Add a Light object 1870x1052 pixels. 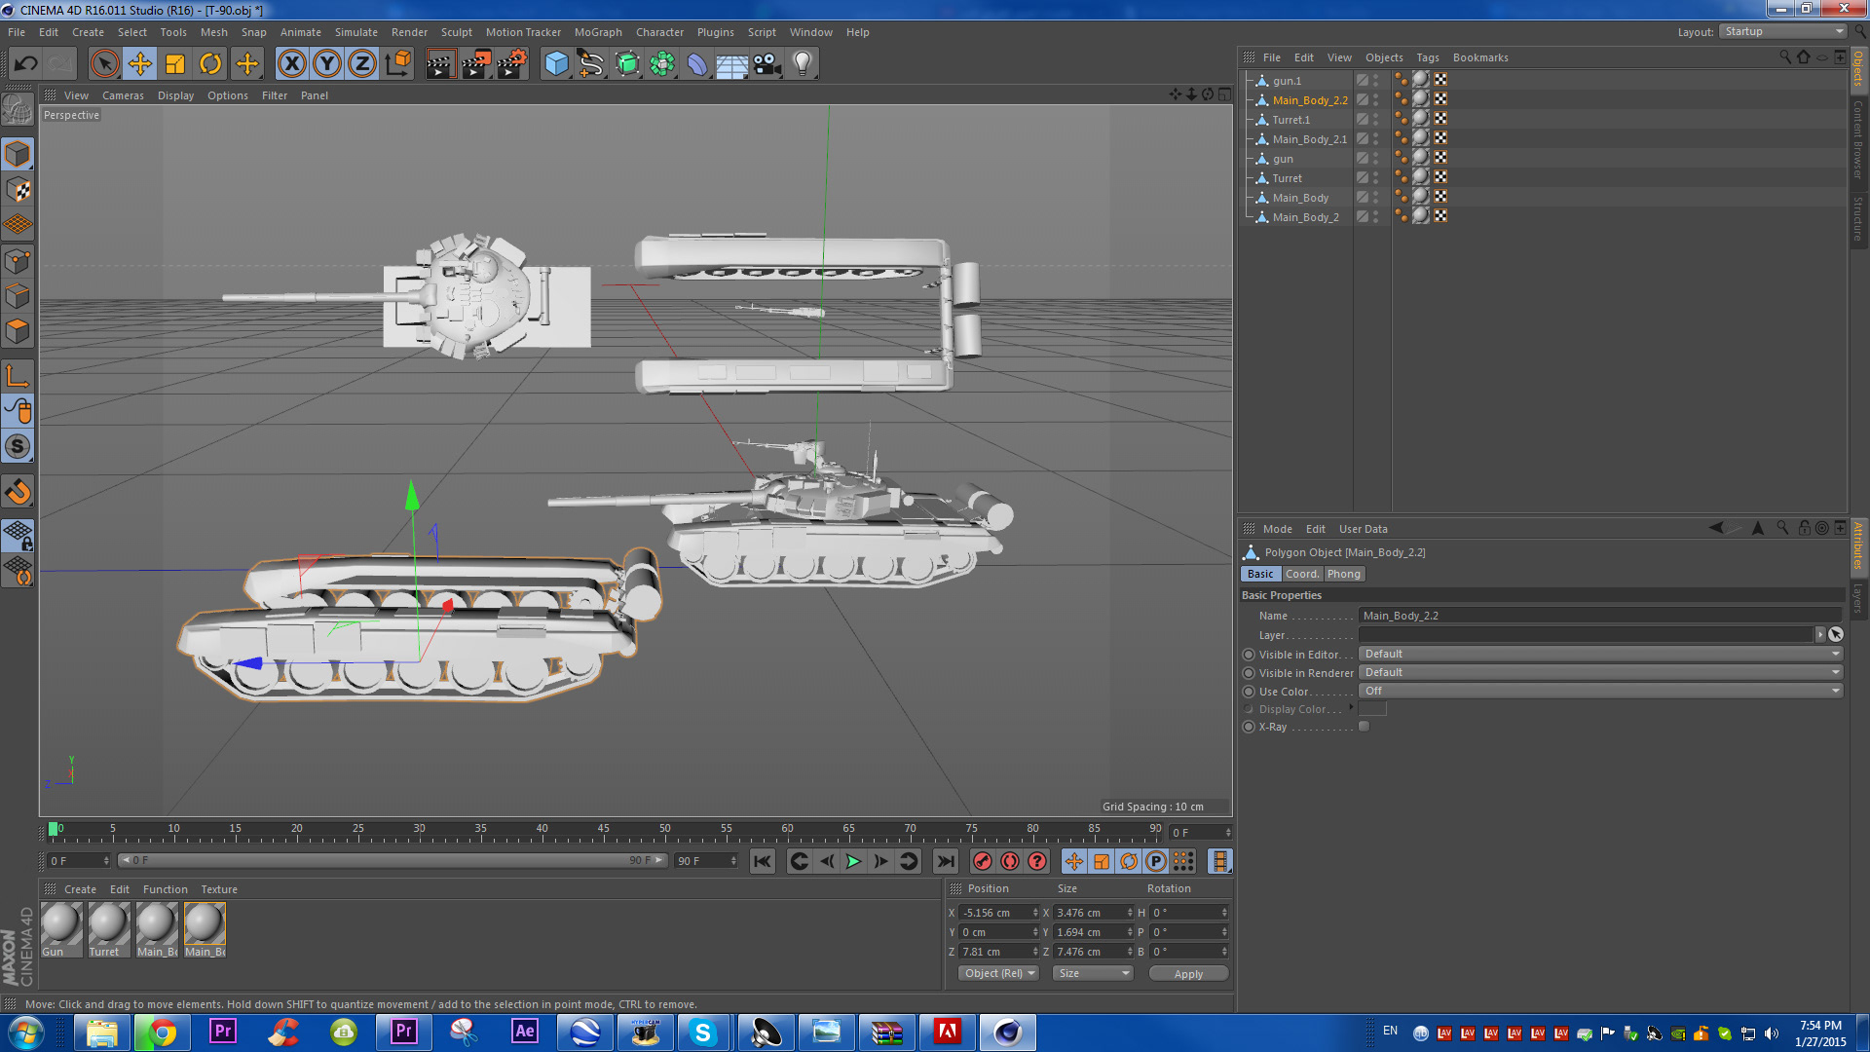(x=802, y=64)
